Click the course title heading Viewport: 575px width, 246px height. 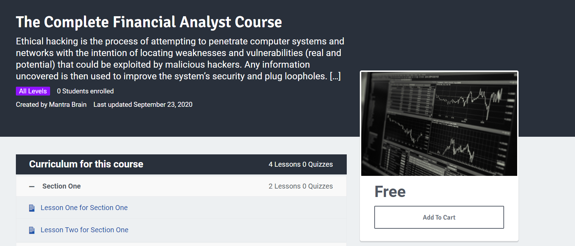[x=149, y=22]
